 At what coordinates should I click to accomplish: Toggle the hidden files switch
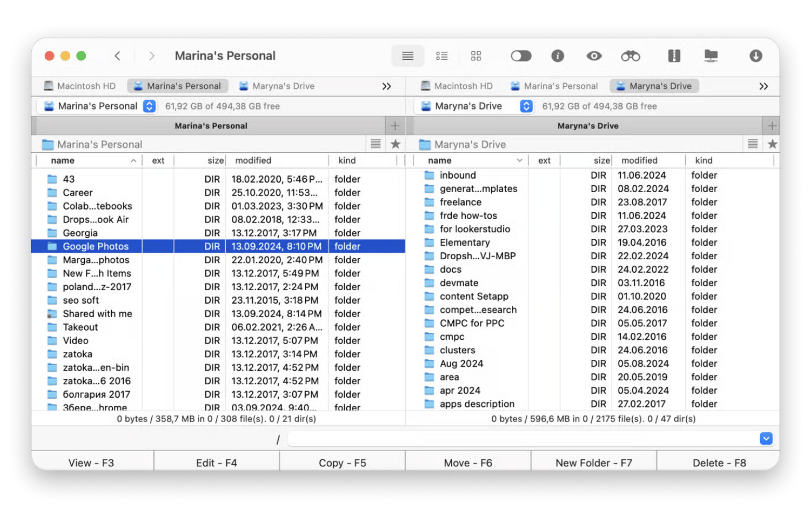[x=521, y=56]
